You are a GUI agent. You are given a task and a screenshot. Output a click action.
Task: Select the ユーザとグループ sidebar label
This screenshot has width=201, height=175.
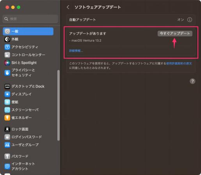(x=25, y=145)
